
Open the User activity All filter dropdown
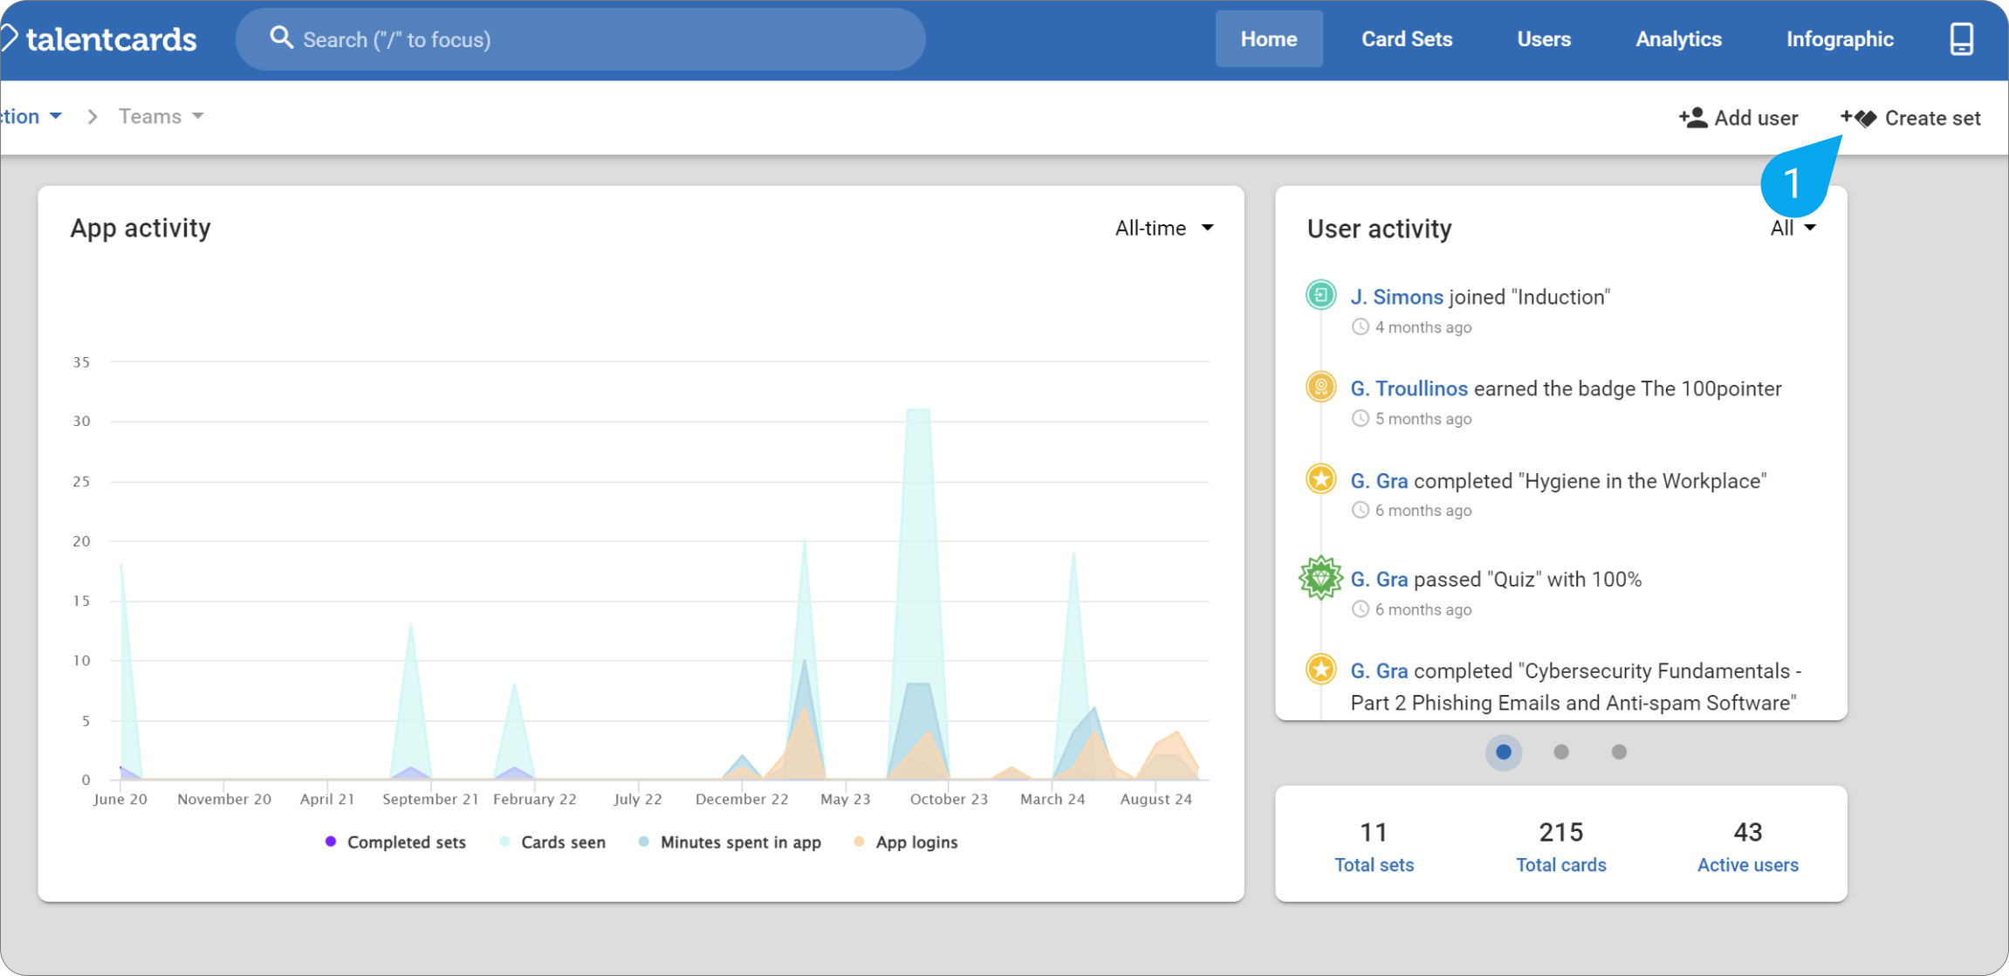[x=1793, y=228]
